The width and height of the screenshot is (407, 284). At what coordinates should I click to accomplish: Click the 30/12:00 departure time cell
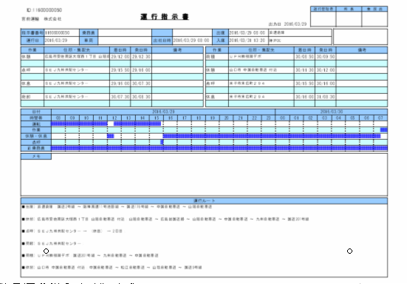click(326, 70)
